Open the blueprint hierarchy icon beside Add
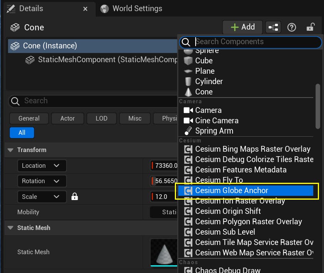The image size is (324, 273). 274,27
